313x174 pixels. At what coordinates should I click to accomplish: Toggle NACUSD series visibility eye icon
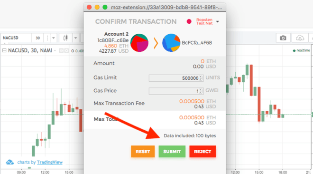tap(61, 51)
